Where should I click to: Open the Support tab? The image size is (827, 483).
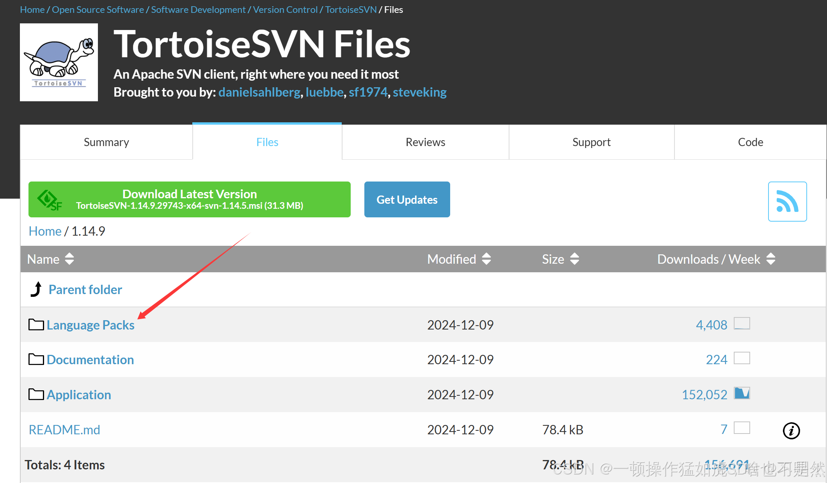click(x=591, y=142)
